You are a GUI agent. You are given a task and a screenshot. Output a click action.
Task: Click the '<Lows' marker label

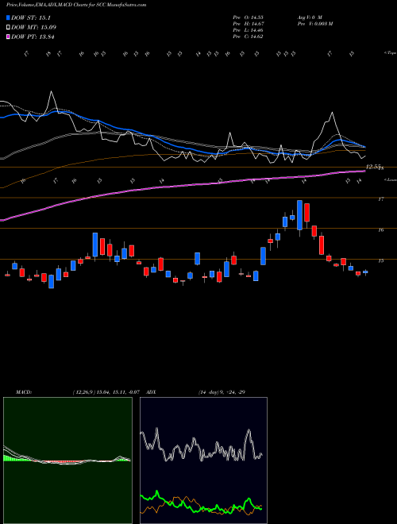[390, 179]
